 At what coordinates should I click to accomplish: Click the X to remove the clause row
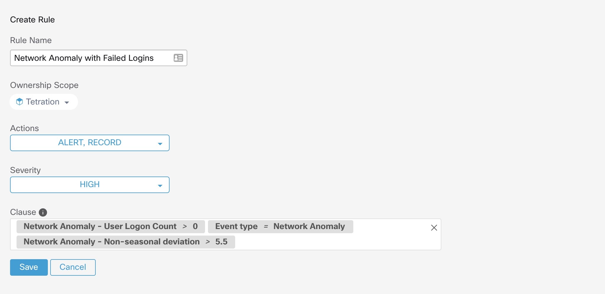434,228
